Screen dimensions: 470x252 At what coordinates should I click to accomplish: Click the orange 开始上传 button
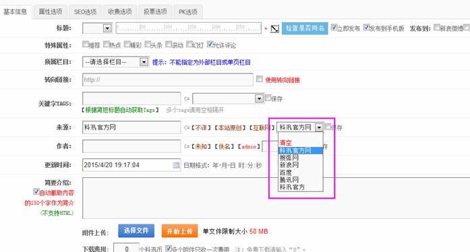[179, 231]
